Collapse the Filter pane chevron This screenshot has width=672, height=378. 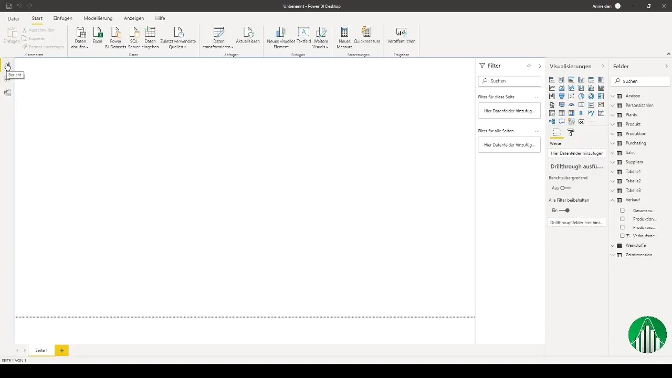540,66
